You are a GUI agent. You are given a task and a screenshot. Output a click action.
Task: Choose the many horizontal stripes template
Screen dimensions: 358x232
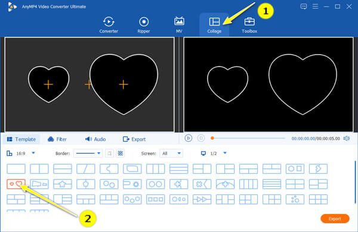271,184
